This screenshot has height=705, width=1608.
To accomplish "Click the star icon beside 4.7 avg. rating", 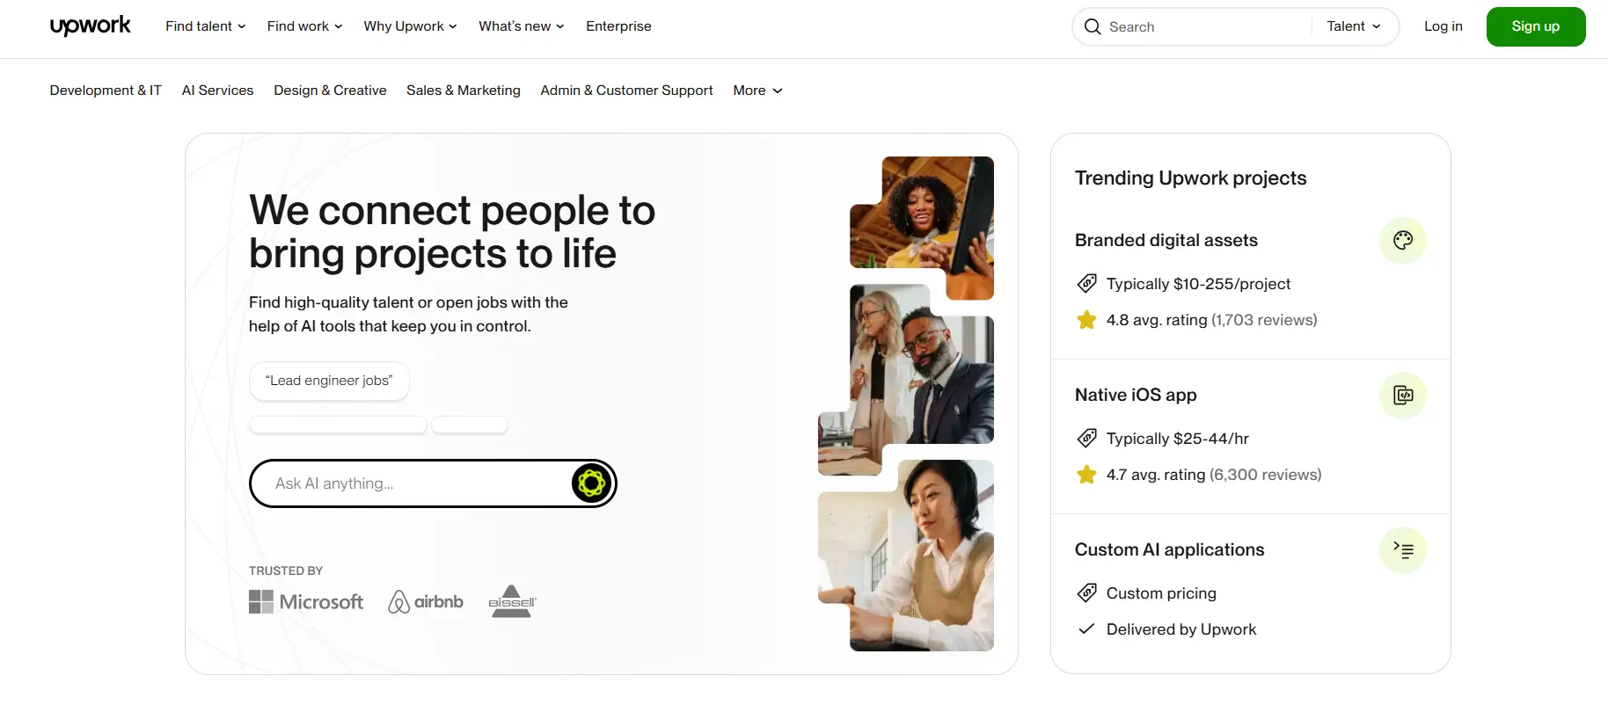I will pos(1087,475).
